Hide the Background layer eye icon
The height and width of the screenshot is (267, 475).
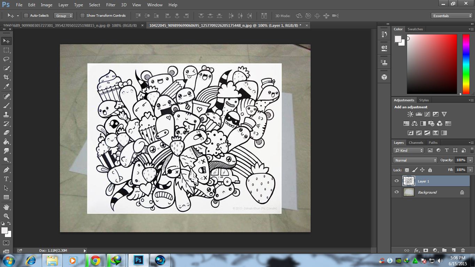click(x=396, y=192)
